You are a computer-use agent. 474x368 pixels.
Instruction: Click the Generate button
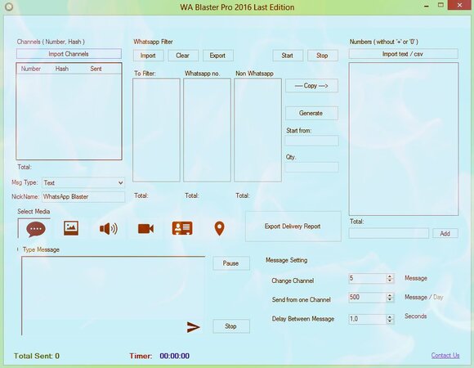pos(311,113)
